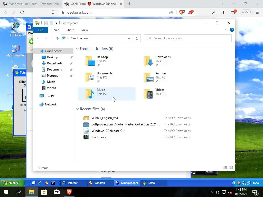Image resolution: width=263 pixels, height=197 pixels.
Task: Open the Internet Explorer desktop icon
Action: click(16, 29)
